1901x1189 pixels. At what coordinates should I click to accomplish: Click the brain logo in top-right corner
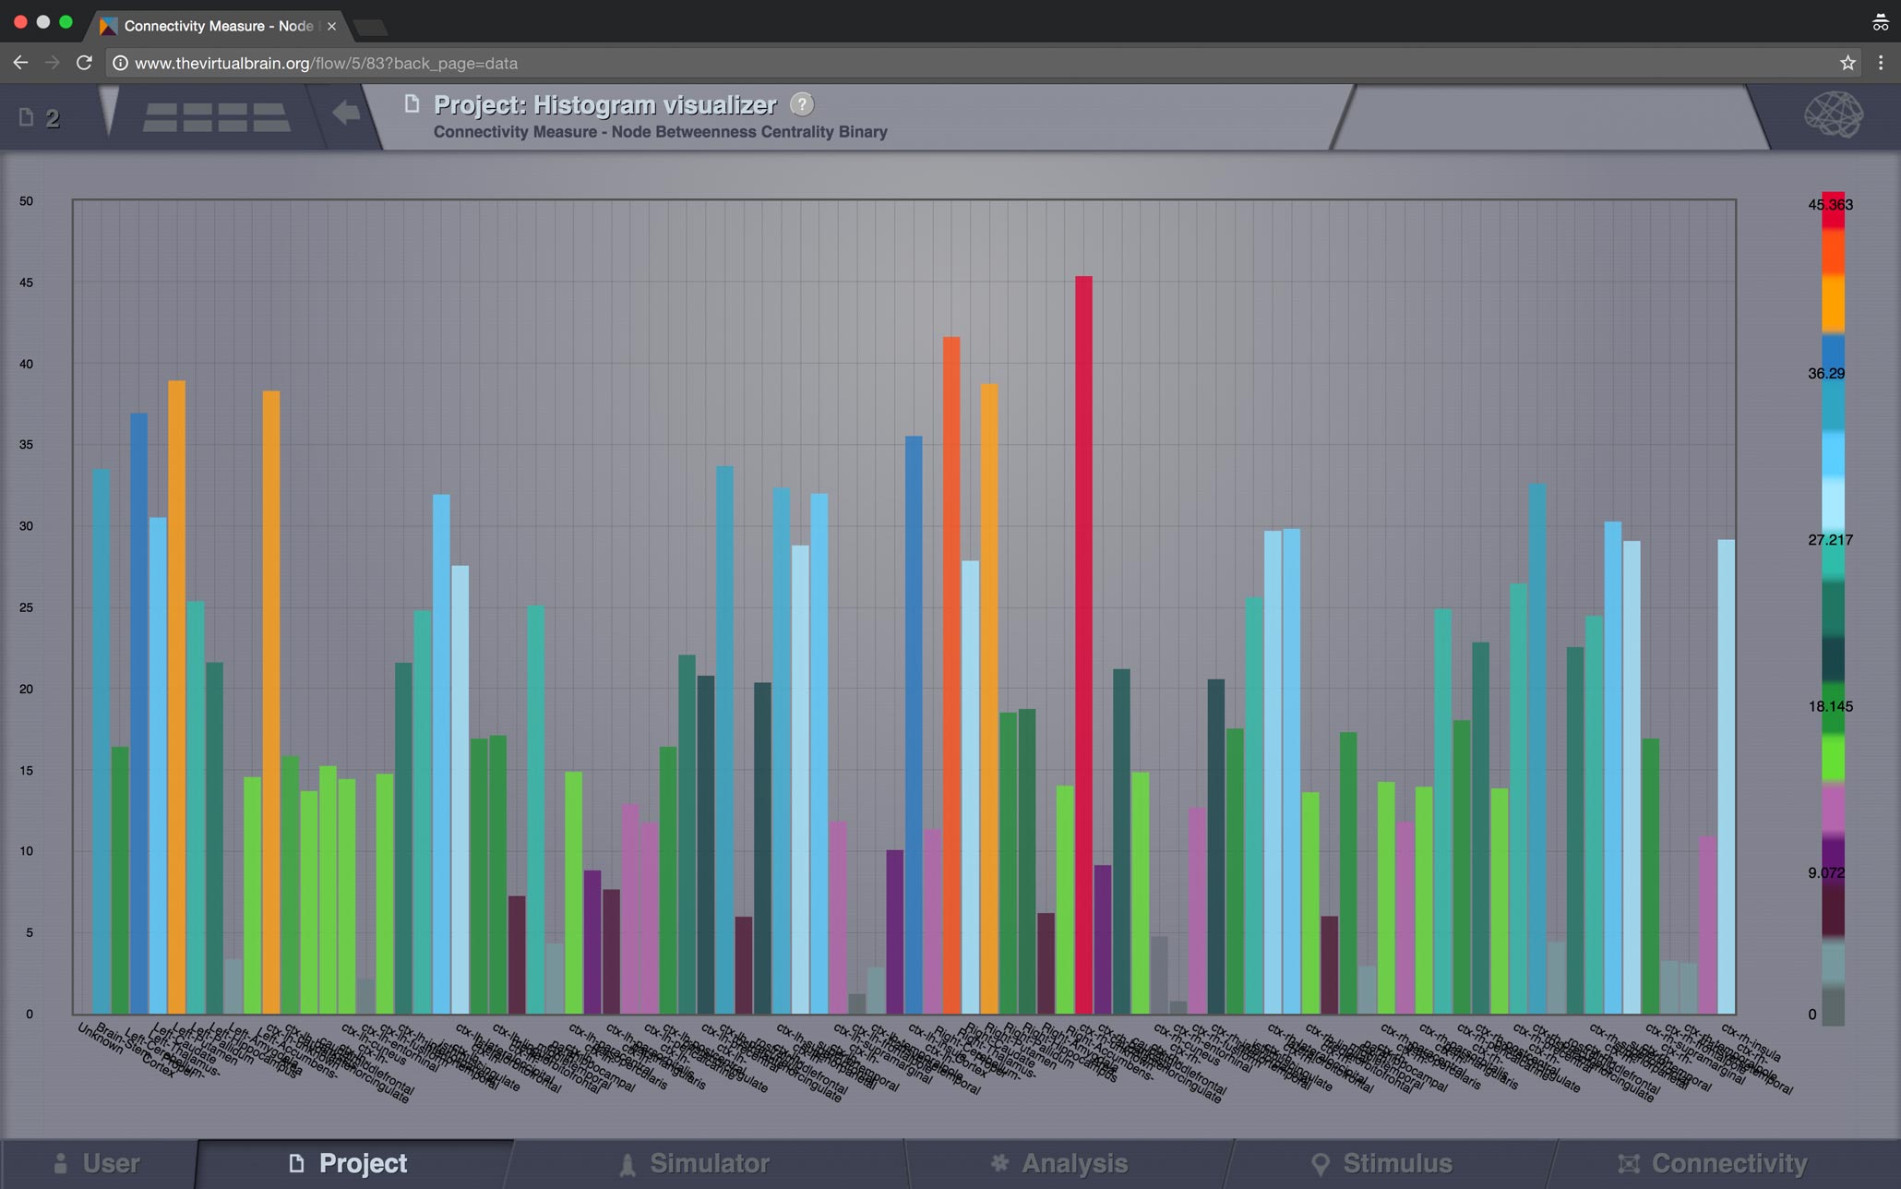pyautogui.click(x=1834, y=114)
